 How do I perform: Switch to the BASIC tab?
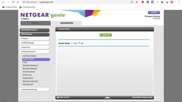(36, 23)
